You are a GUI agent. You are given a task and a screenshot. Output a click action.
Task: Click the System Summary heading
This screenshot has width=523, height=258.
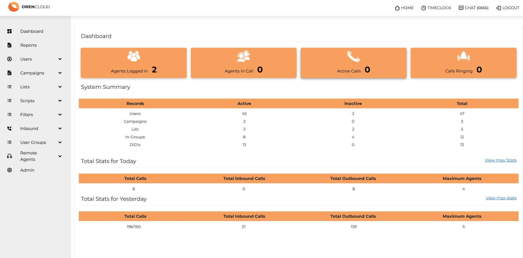click(105, 87)
